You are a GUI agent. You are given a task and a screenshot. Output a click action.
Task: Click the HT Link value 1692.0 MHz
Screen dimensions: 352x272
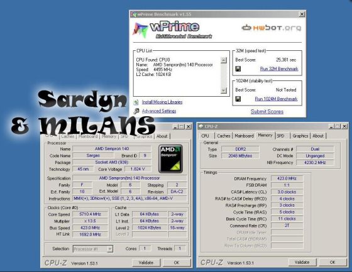pyautogui.click(x=91, y=234)
